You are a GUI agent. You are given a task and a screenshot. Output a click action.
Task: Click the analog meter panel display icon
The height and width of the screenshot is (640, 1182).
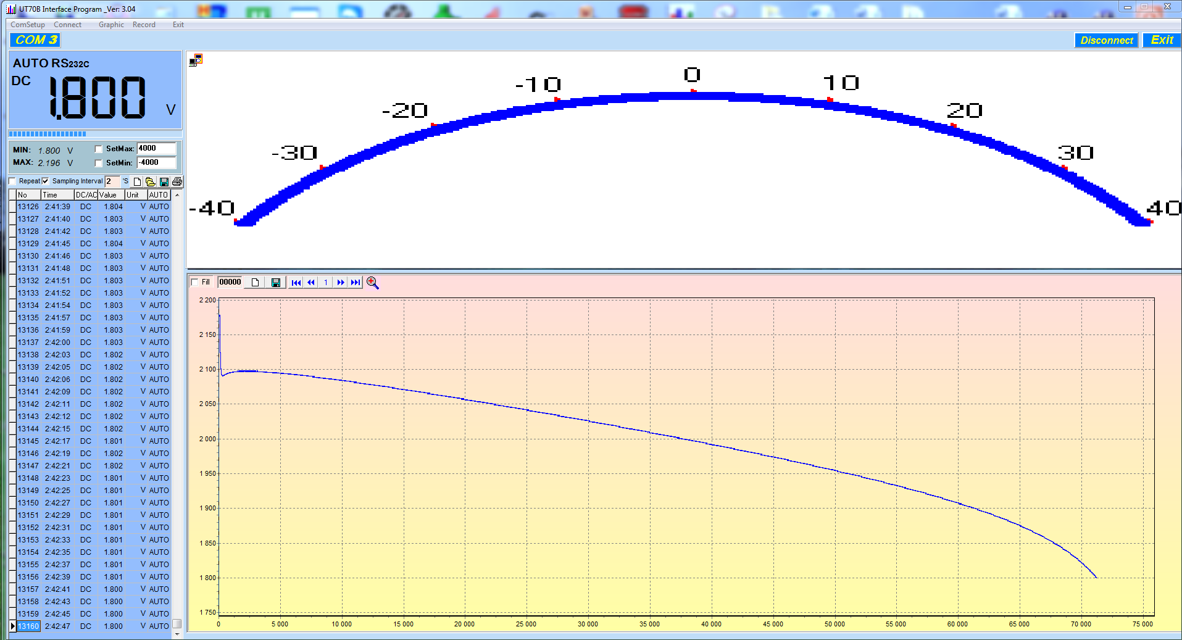point(196,60)
